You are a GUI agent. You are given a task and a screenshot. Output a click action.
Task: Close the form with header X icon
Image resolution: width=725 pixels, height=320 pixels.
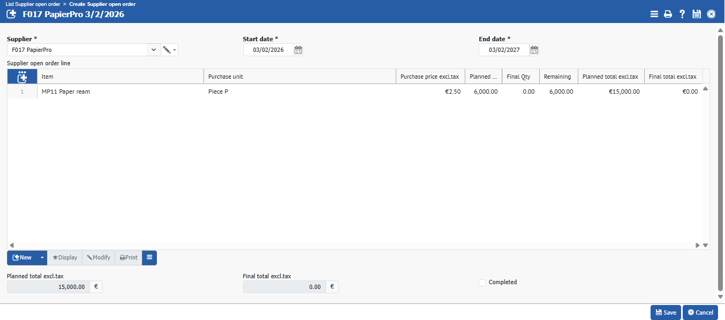pyautogui.click(x=711, y=14)
